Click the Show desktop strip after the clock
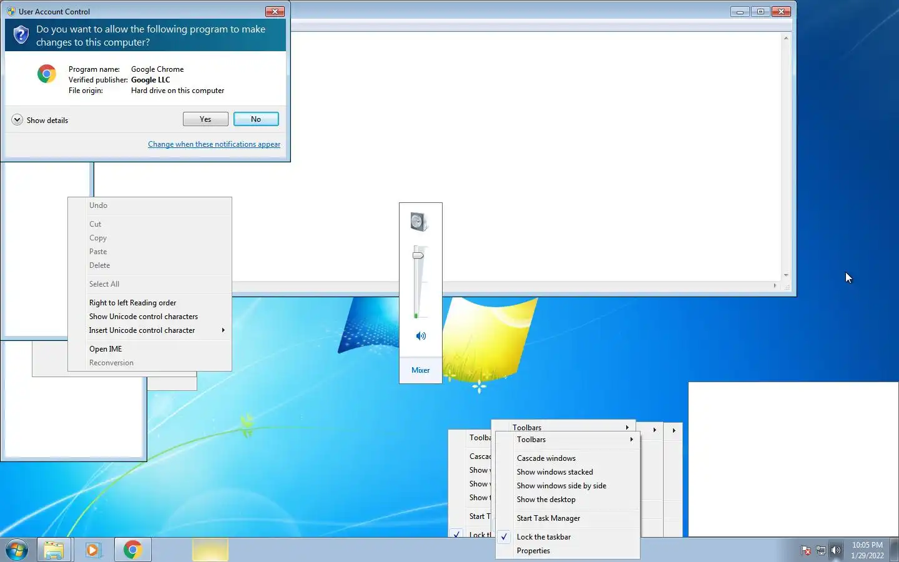Image resolution: width=899 pixels, height=562 pixels. coord(895,550)
